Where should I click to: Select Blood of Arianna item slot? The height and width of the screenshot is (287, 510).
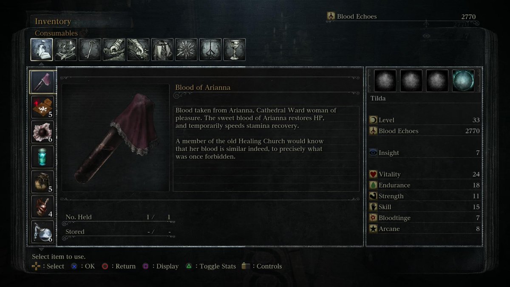[42, 82]
